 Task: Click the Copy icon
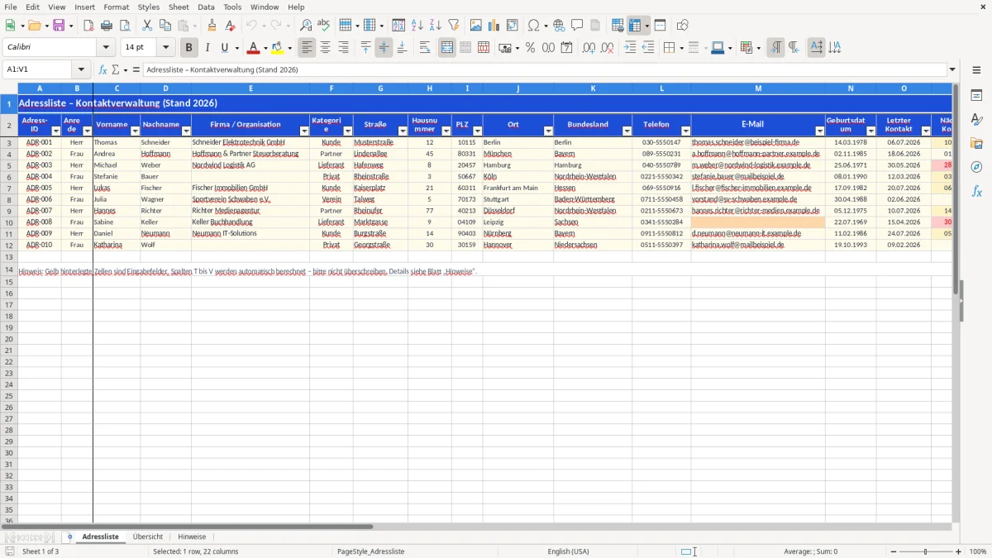coord(165,26)
